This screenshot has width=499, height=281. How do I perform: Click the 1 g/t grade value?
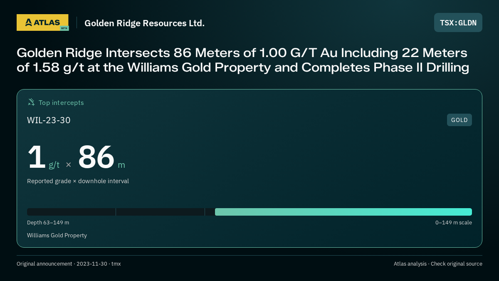click(43, 157)
